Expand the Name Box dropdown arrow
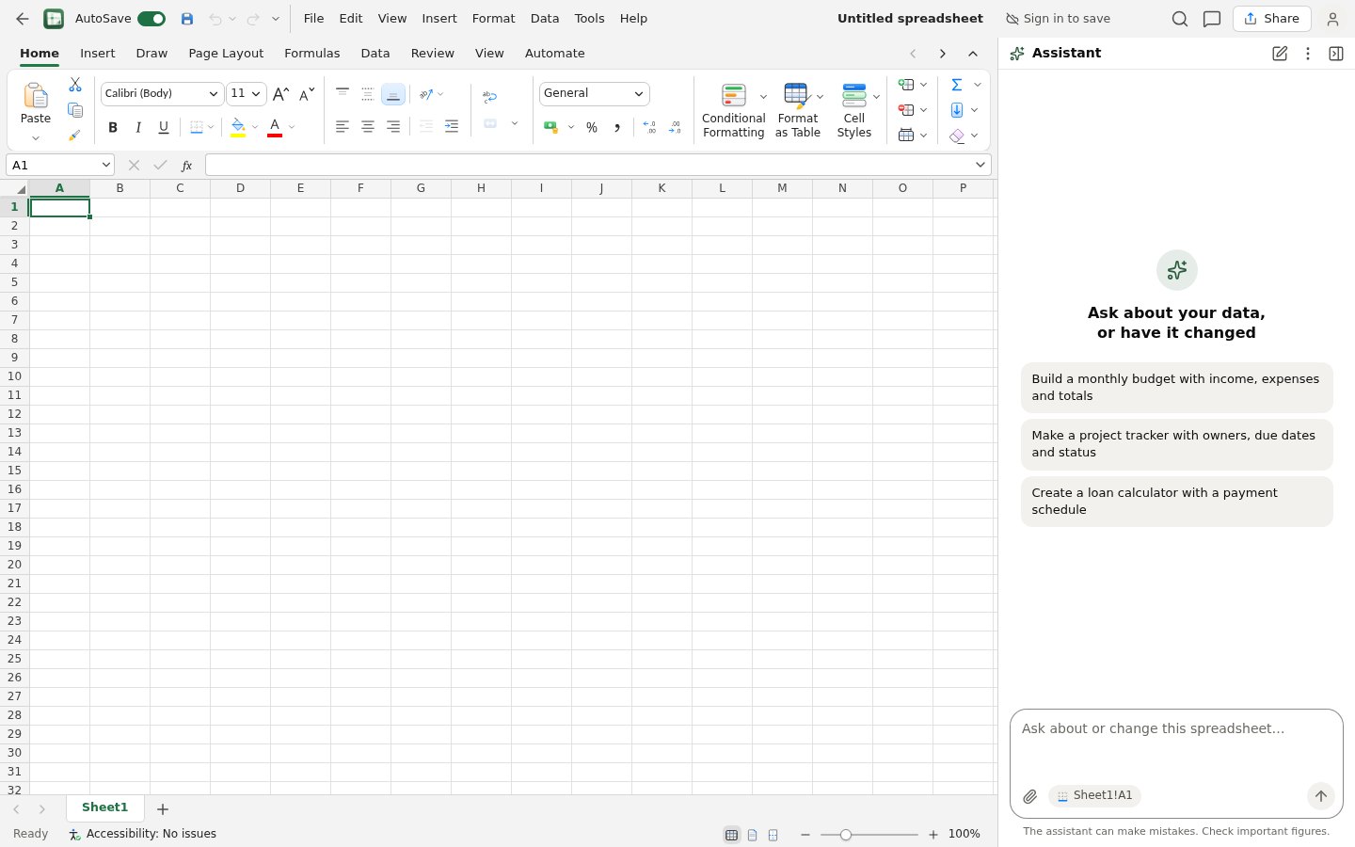This screenshot has width=1355, height=847. (106, 165)
